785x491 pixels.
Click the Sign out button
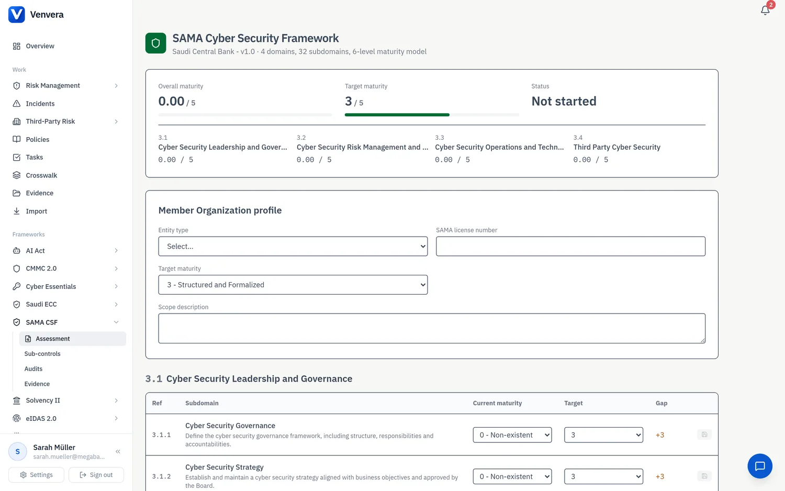point(96,475)
